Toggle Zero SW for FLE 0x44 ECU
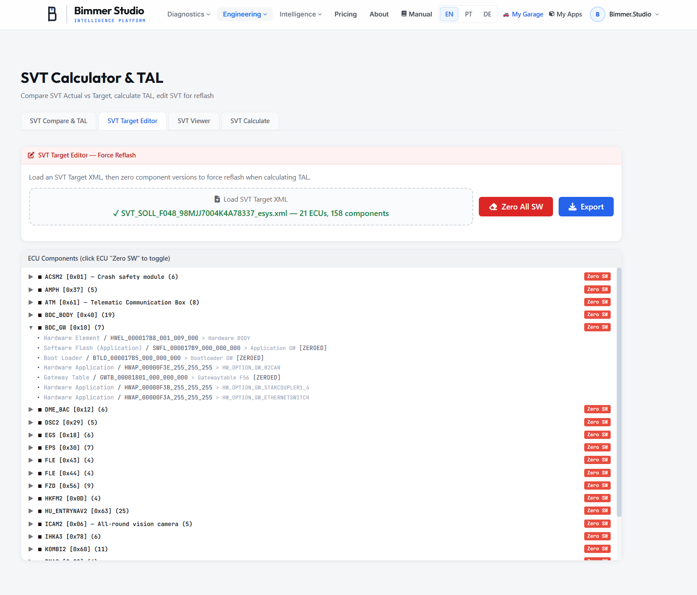 click(x=597, y=473)
